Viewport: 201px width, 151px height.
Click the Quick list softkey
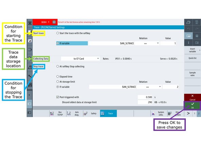click(x=193, y=58)
